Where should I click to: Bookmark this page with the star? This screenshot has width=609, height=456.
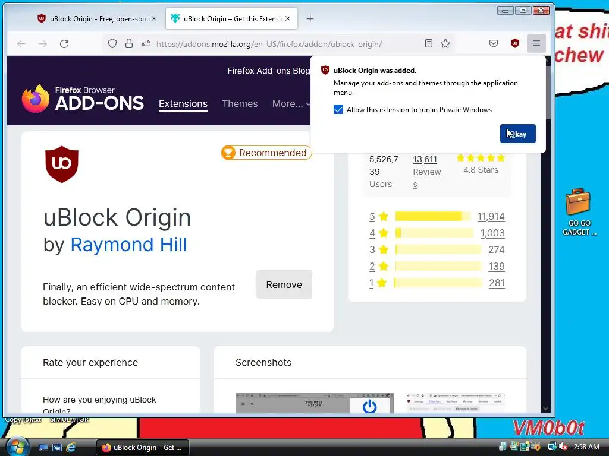tap(445, 43)
